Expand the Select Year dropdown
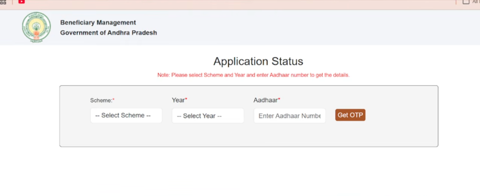The height and width of the screenshot is (196, 480). pos(208,116)
